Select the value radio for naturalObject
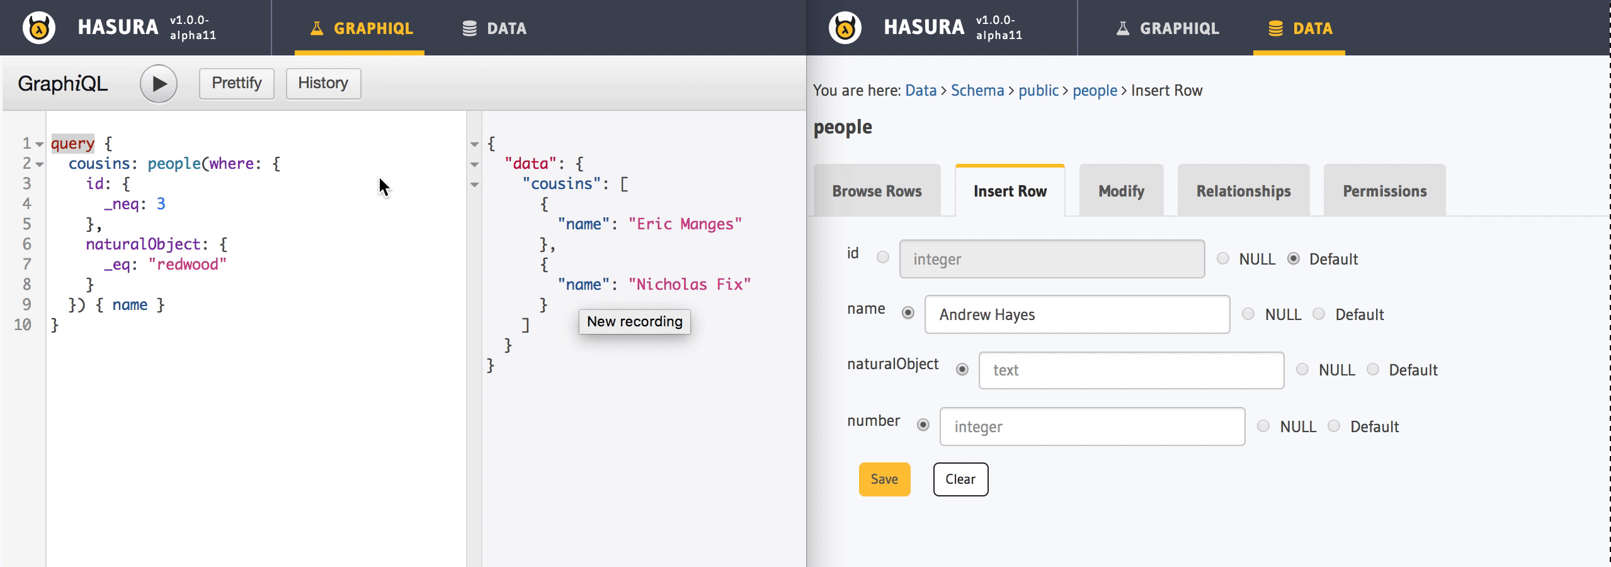 (x=962, y=369)
